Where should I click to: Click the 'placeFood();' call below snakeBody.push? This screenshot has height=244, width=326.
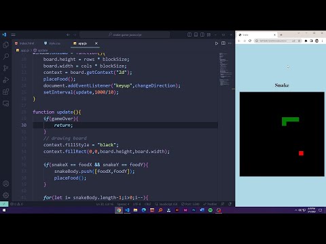pyautogui.click(x=70, y=178)
